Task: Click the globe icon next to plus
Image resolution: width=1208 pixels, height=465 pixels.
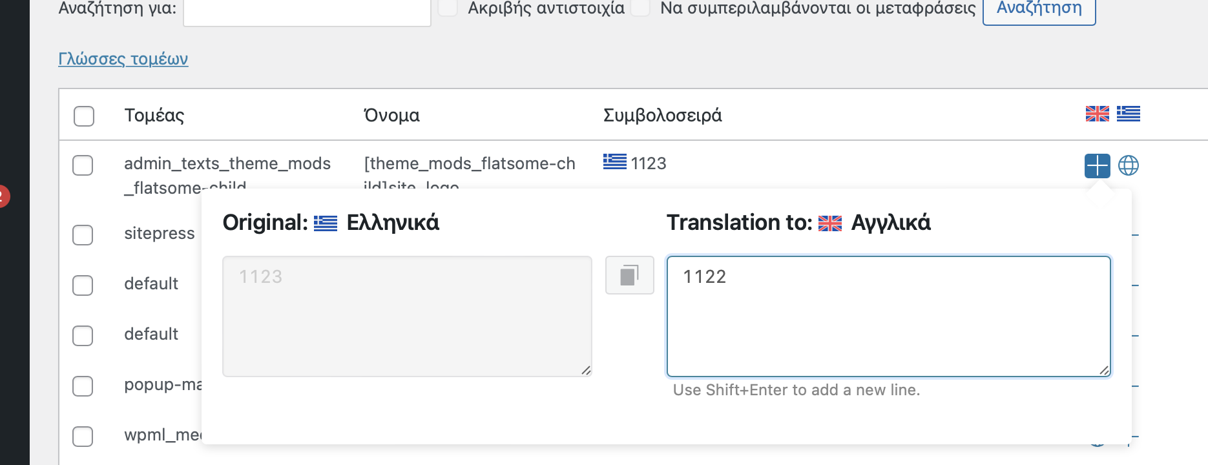Action: (1129, 165)
